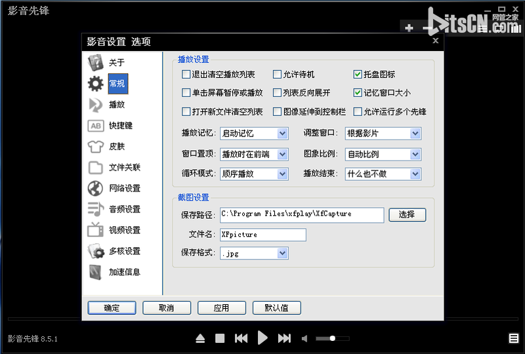Open the 调整窗口 dropdown

coord(383,134)
